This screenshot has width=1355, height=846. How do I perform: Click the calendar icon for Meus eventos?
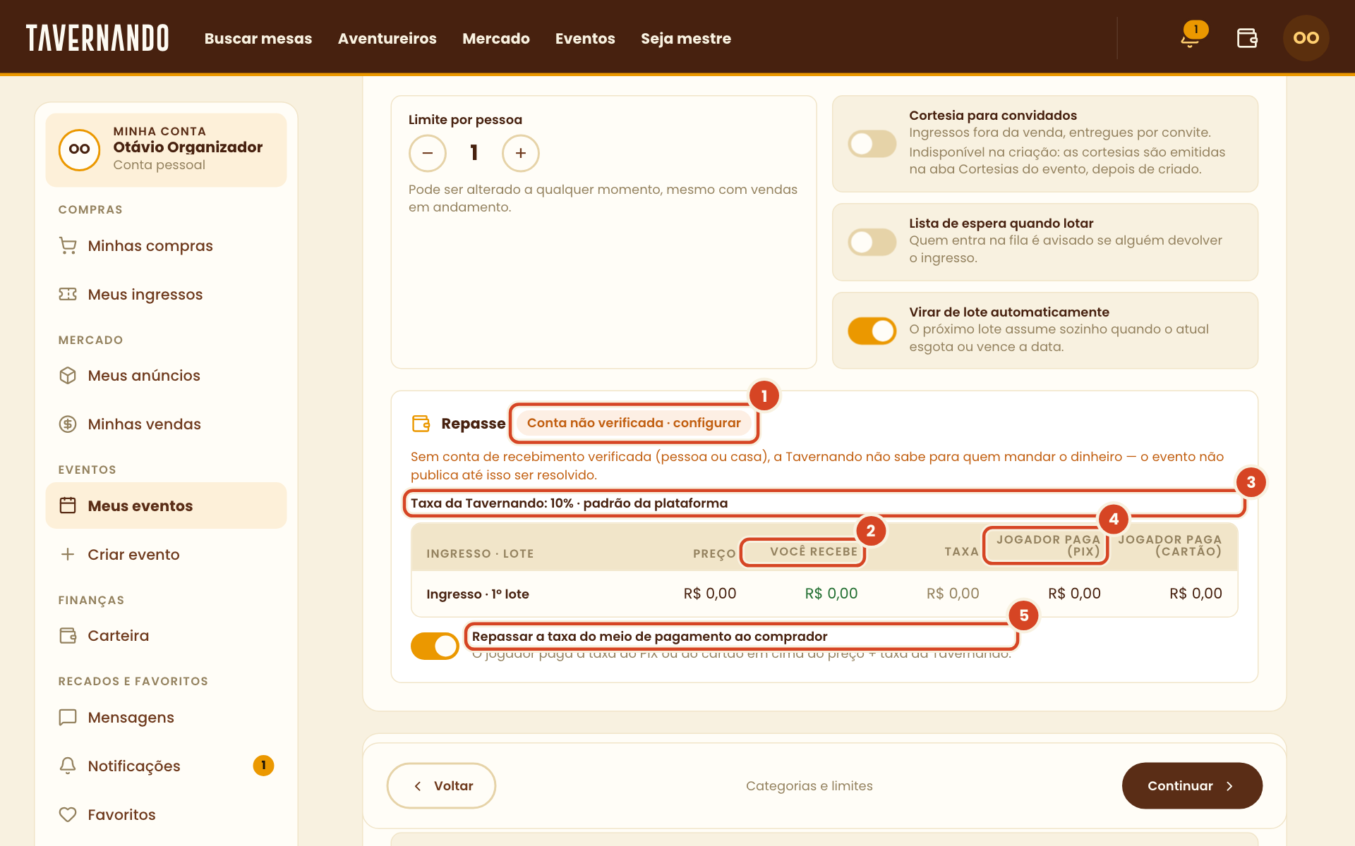(x=68, y=505)
